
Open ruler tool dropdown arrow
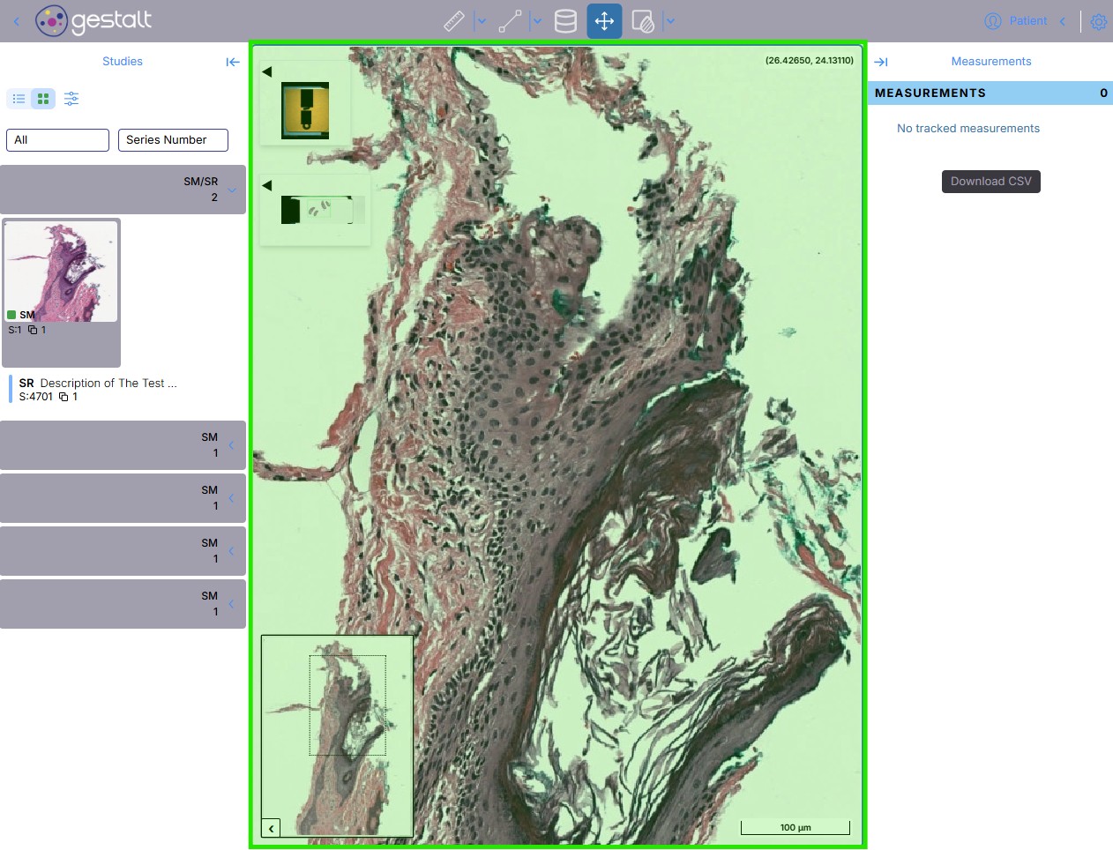tap(482, 21)
